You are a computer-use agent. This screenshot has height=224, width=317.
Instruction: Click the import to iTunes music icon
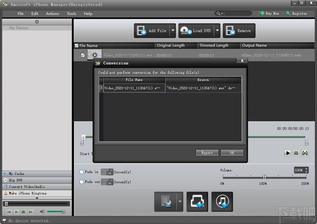click(222, 202)
